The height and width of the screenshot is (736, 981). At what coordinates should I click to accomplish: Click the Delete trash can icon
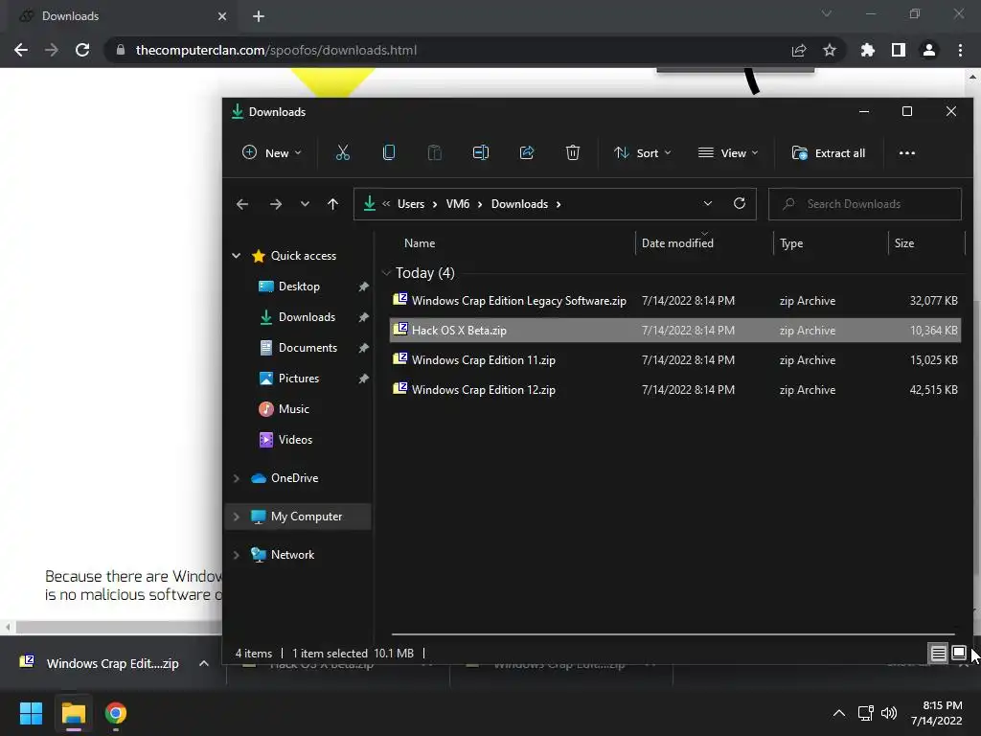point(573,152)
